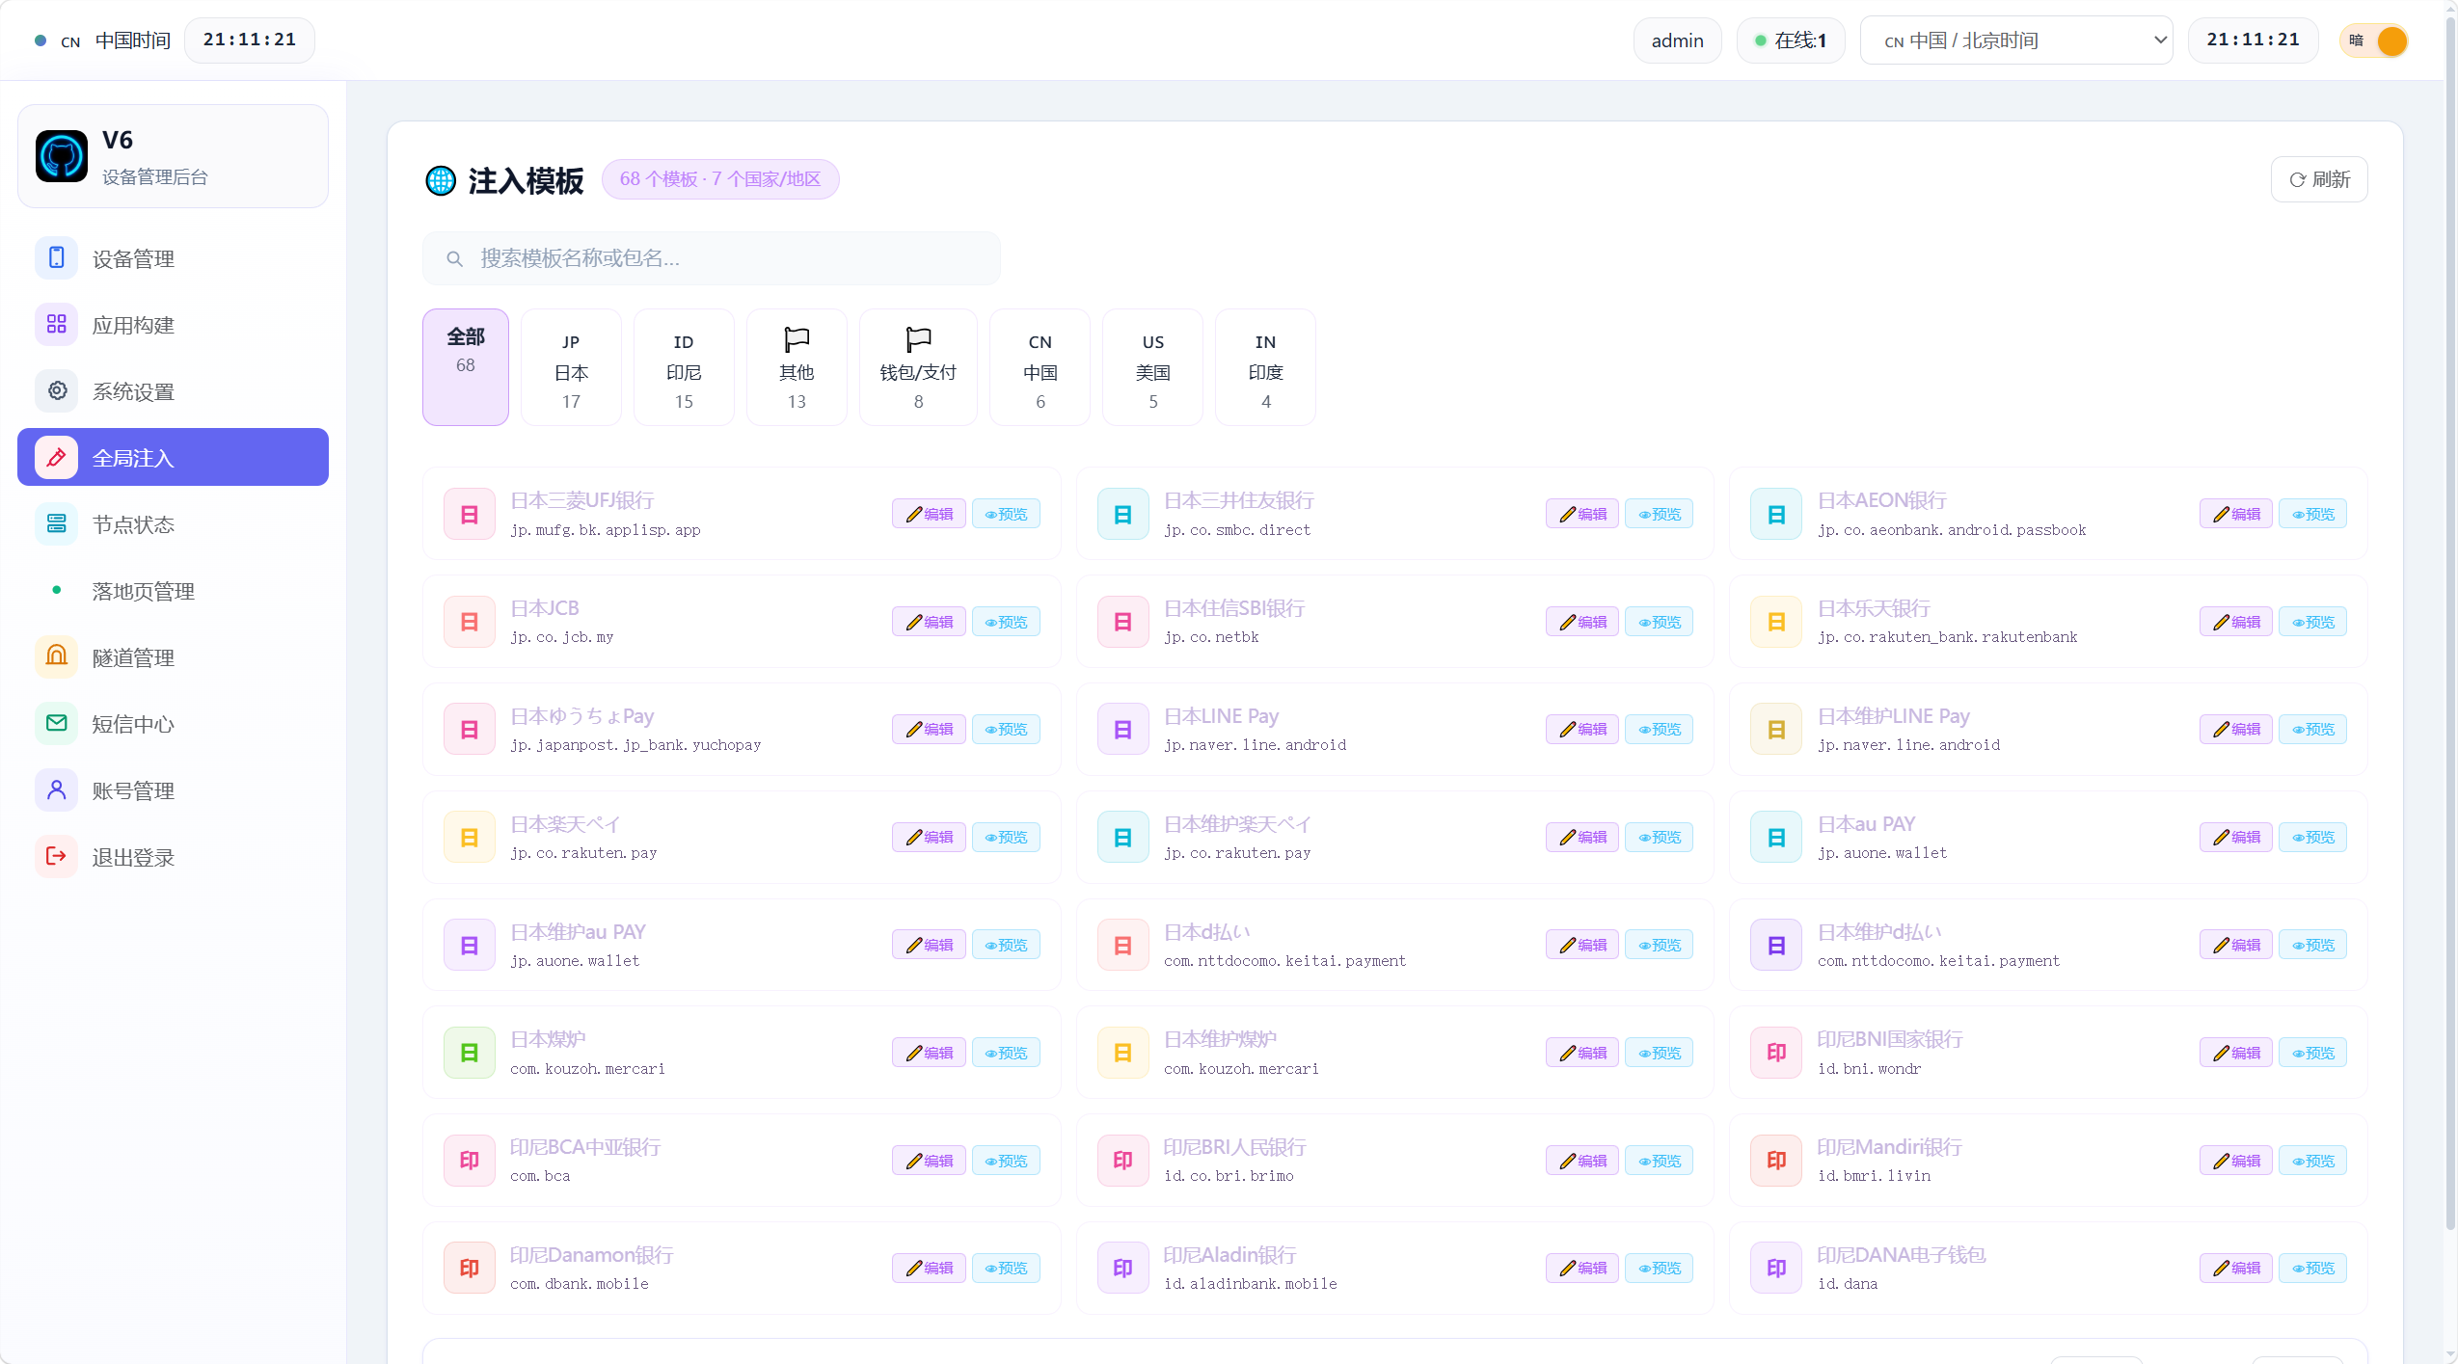Edit the 日本LINE Pay template
The width and height of the screenshot is (2458, 1364).
click(1583, 729)
